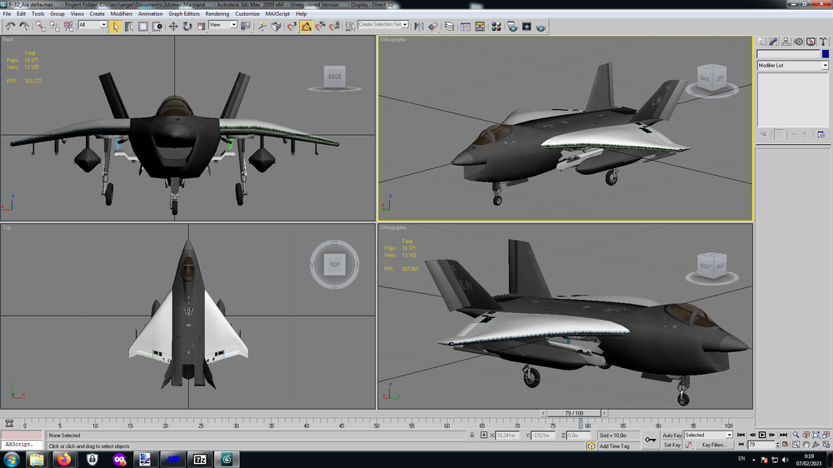Click the time slider left arrow

543,413
